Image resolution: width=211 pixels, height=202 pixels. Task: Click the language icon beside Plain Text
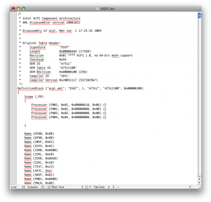[x=49, y=187]
